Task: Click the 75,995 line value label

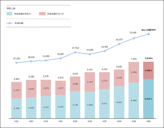Action: [x=133, y=33]
